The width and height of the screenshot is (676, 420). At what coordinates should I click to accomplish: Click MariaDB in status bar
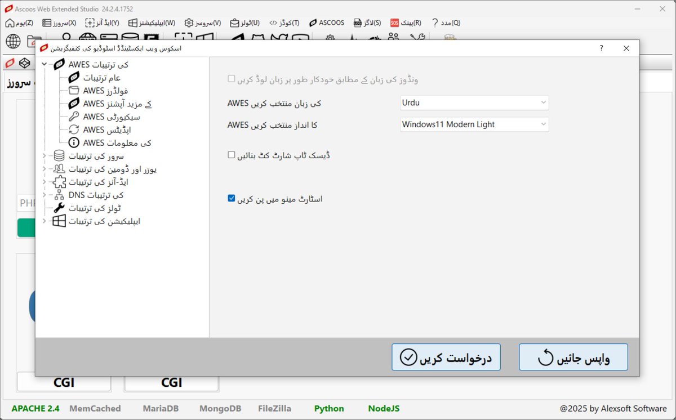coord(161,408)
